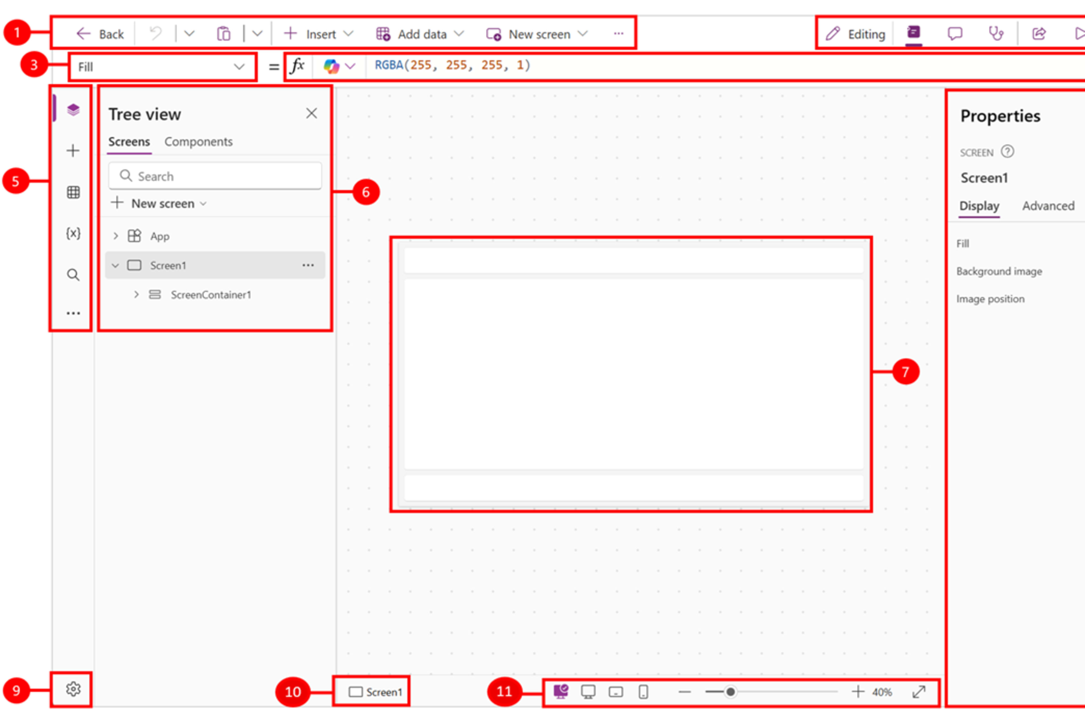The height and width of the screenshot is (723, 1085).
Task: Click the Fit to window arrow icon
Action: pyautogui.click(x=919, y=692)
